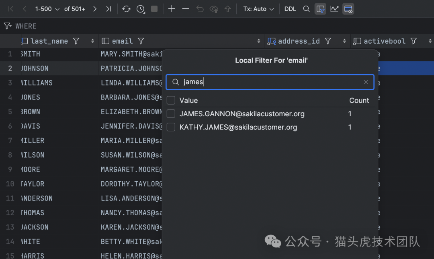
Task: Go to previous page arrow
Action: tap(25, 9)
